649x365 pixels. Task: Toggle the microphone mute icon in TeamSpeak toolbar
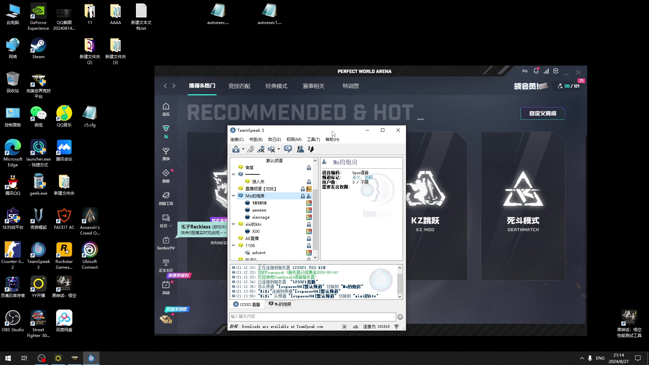261,149
